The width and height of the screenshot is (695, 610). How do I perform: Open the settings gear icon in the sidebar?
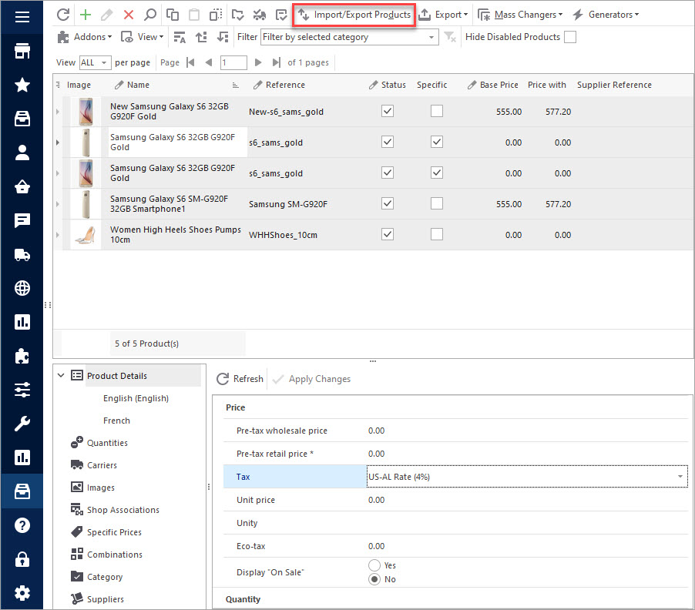point(22,593)
